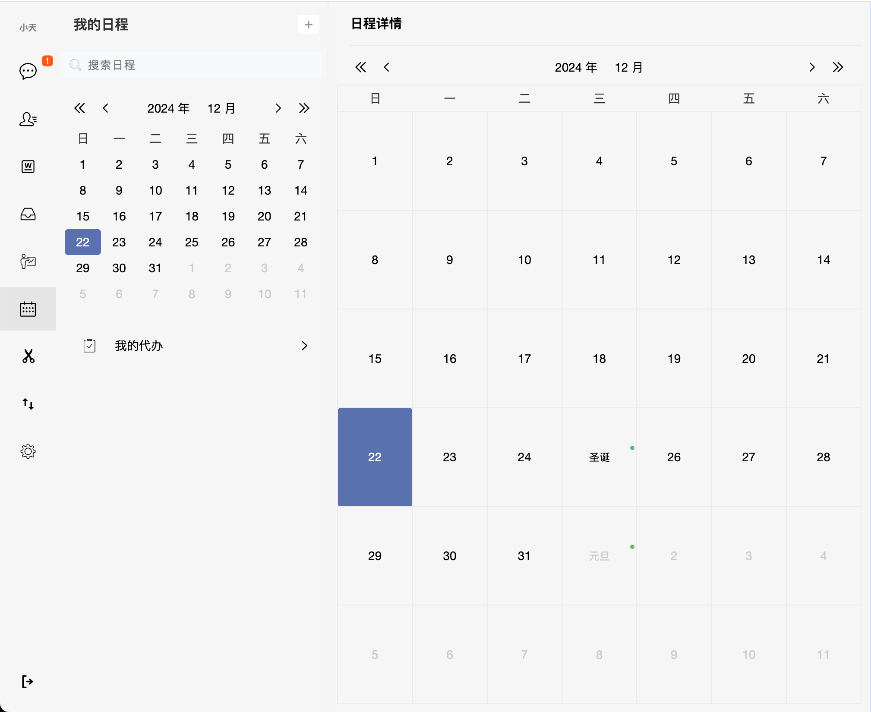Select day 28 cell in details calendar
The width and height of the screenshot is (871, 712).
point(824,457)
